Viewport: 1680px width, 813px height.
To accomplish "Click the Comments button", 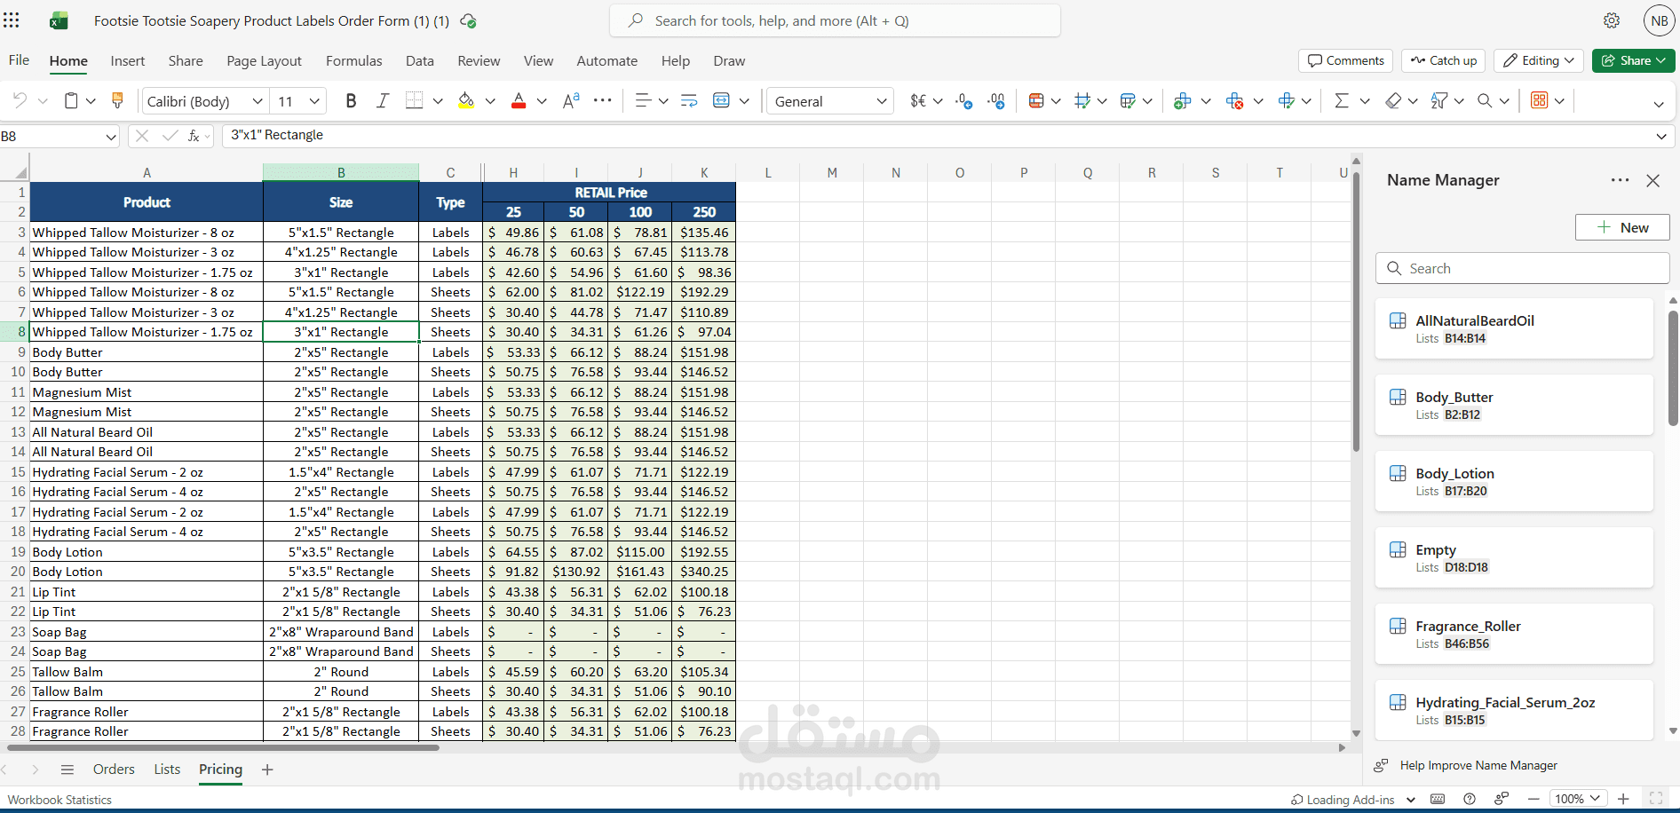I will (1346, 60).
